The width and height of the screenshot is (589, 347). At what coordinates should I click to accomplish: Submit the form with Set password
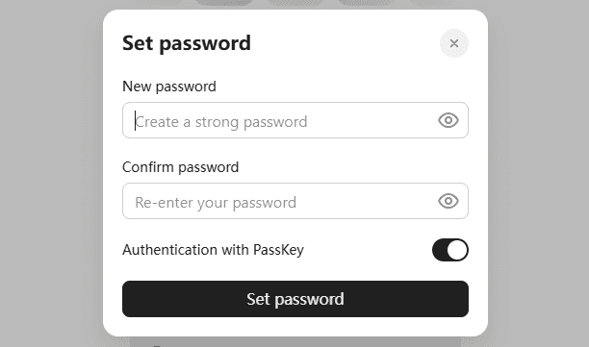295,299
